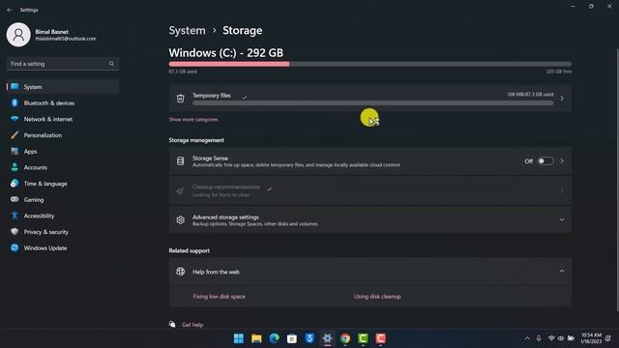Click the Time & language globe icon
619x348 pixels.
(15, 184)
